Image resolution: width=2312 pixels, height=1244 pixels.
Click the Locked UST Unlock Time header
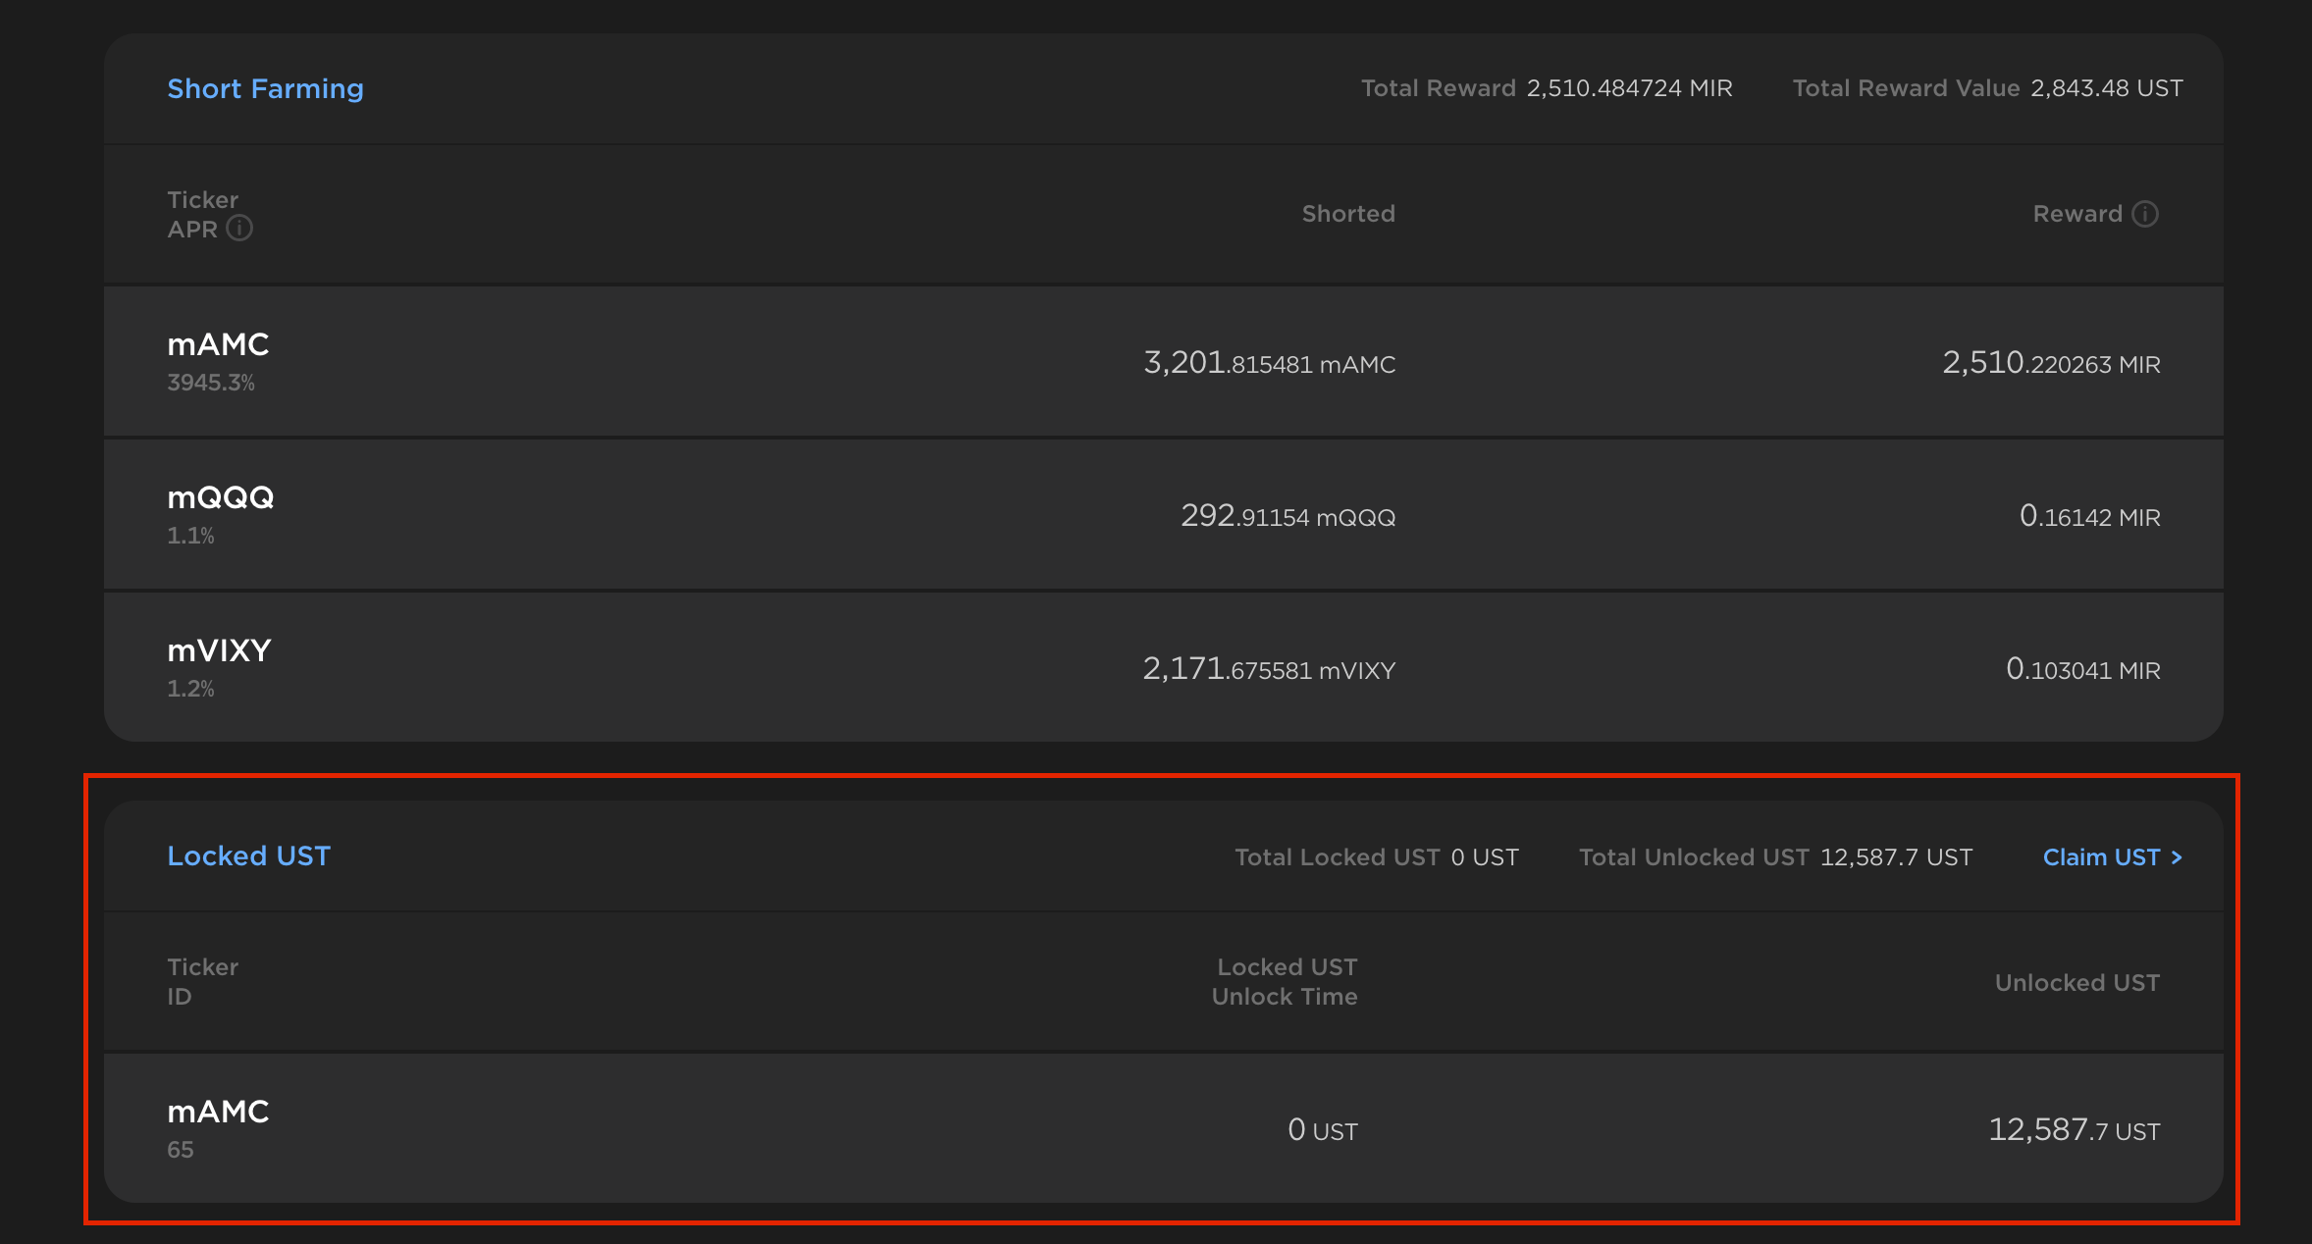pyautogui.click(x=1286, y=982)
